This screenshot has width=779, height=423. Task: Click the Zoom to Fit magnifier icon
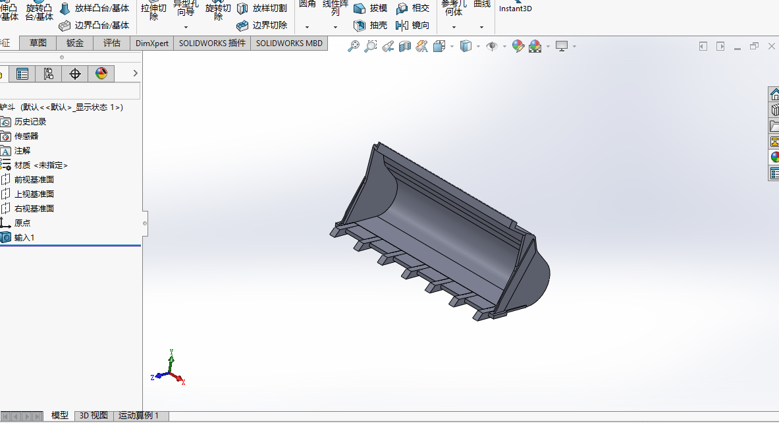(x=354, y=46)
